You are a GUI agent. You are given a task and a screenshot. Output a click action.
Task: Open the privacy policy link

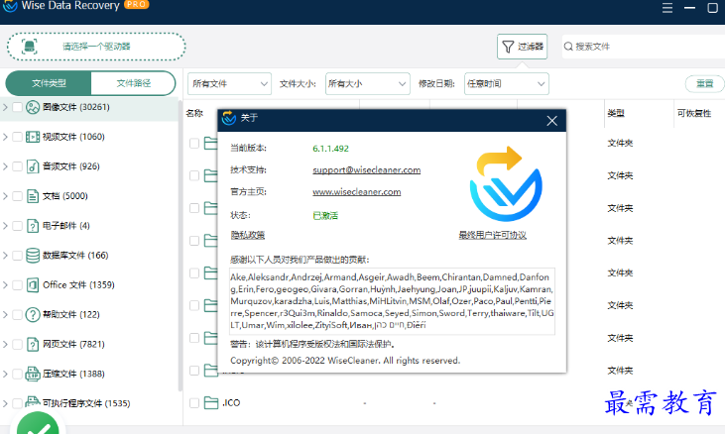coord(247,235)
